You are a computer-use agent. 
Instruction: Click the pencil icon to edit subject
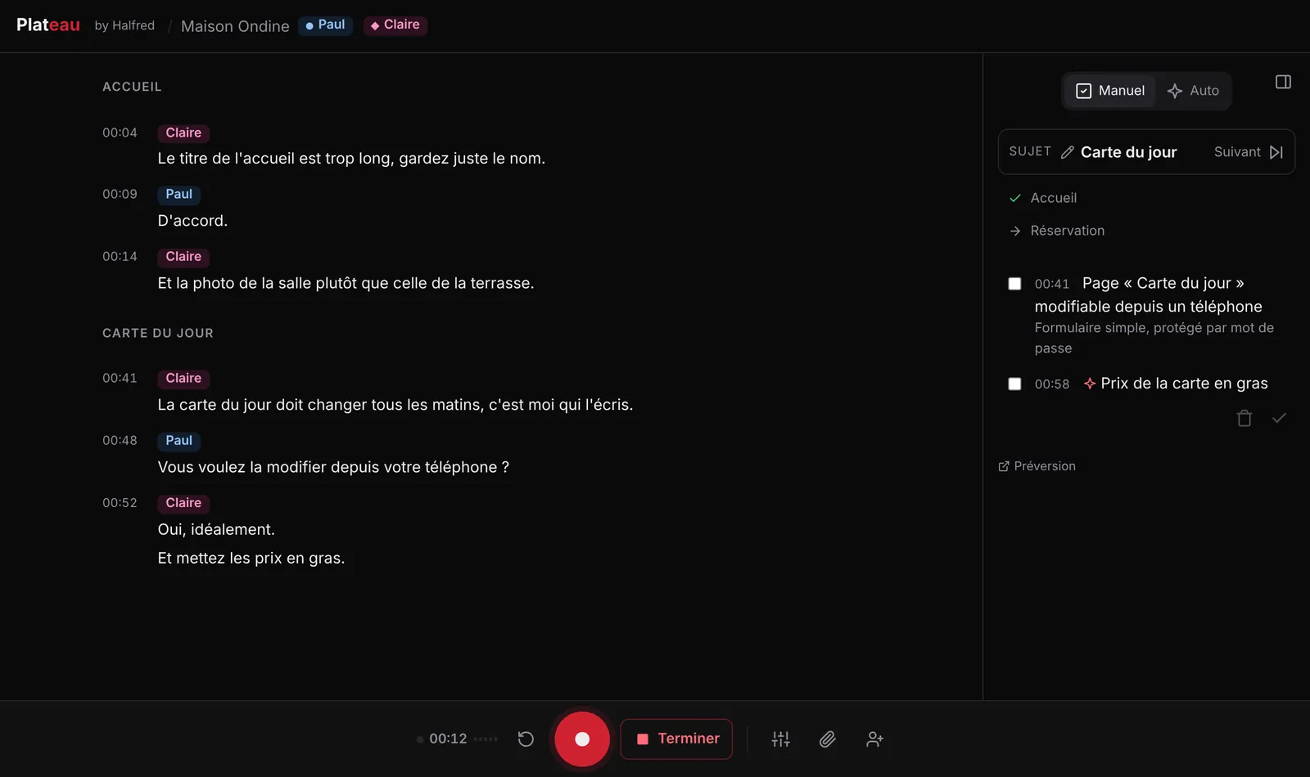point(1068,152)
